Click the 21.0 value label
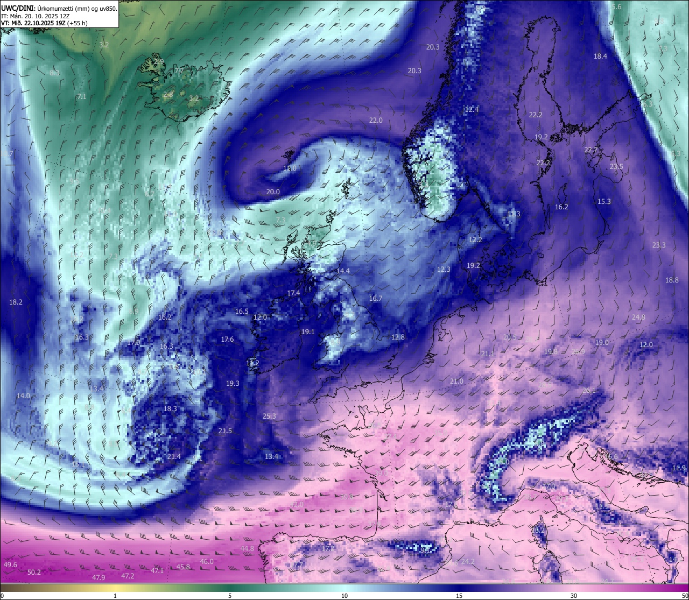 pyautogui.click(x=456, y=382)
